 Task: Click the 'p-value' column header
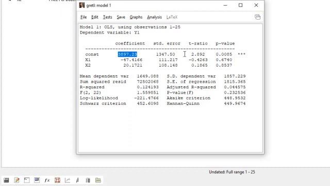coord(225,43)
